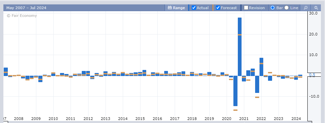Click the zoom in magnifier icon

[305, 8]
